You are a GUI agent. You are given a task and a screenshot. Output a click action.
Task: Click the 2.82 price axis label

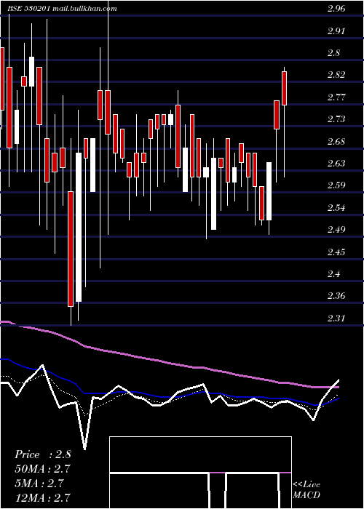pyautogui.click(x=336, y=75)
